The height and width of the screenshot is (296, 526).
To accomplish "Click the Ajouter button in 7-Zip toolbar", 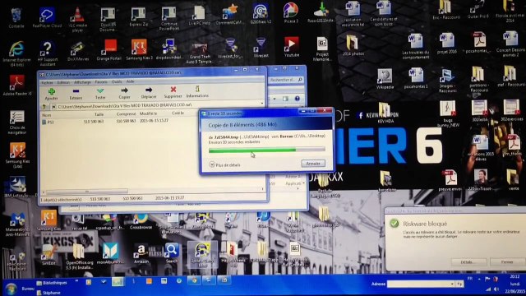I will tap(51, 94).
